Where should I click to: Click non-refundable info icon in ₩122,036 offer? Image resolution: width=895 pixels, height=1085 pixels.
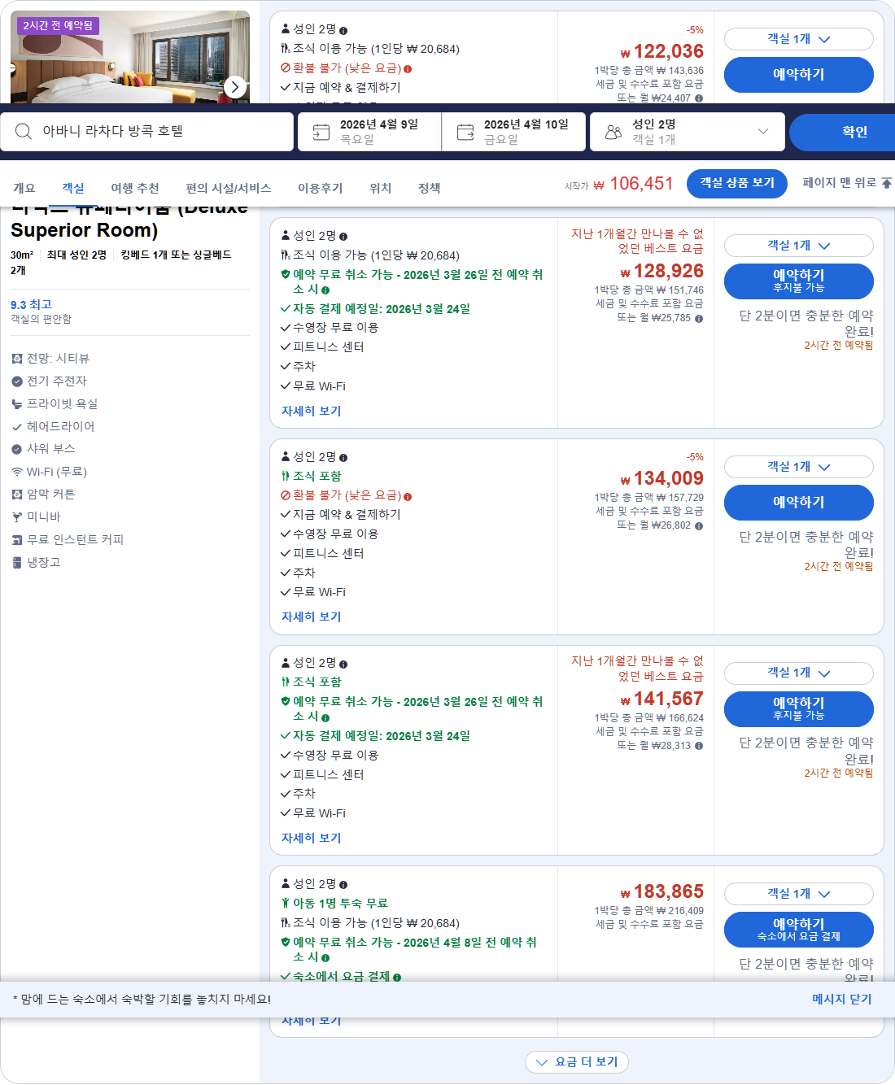coord(408,69)
